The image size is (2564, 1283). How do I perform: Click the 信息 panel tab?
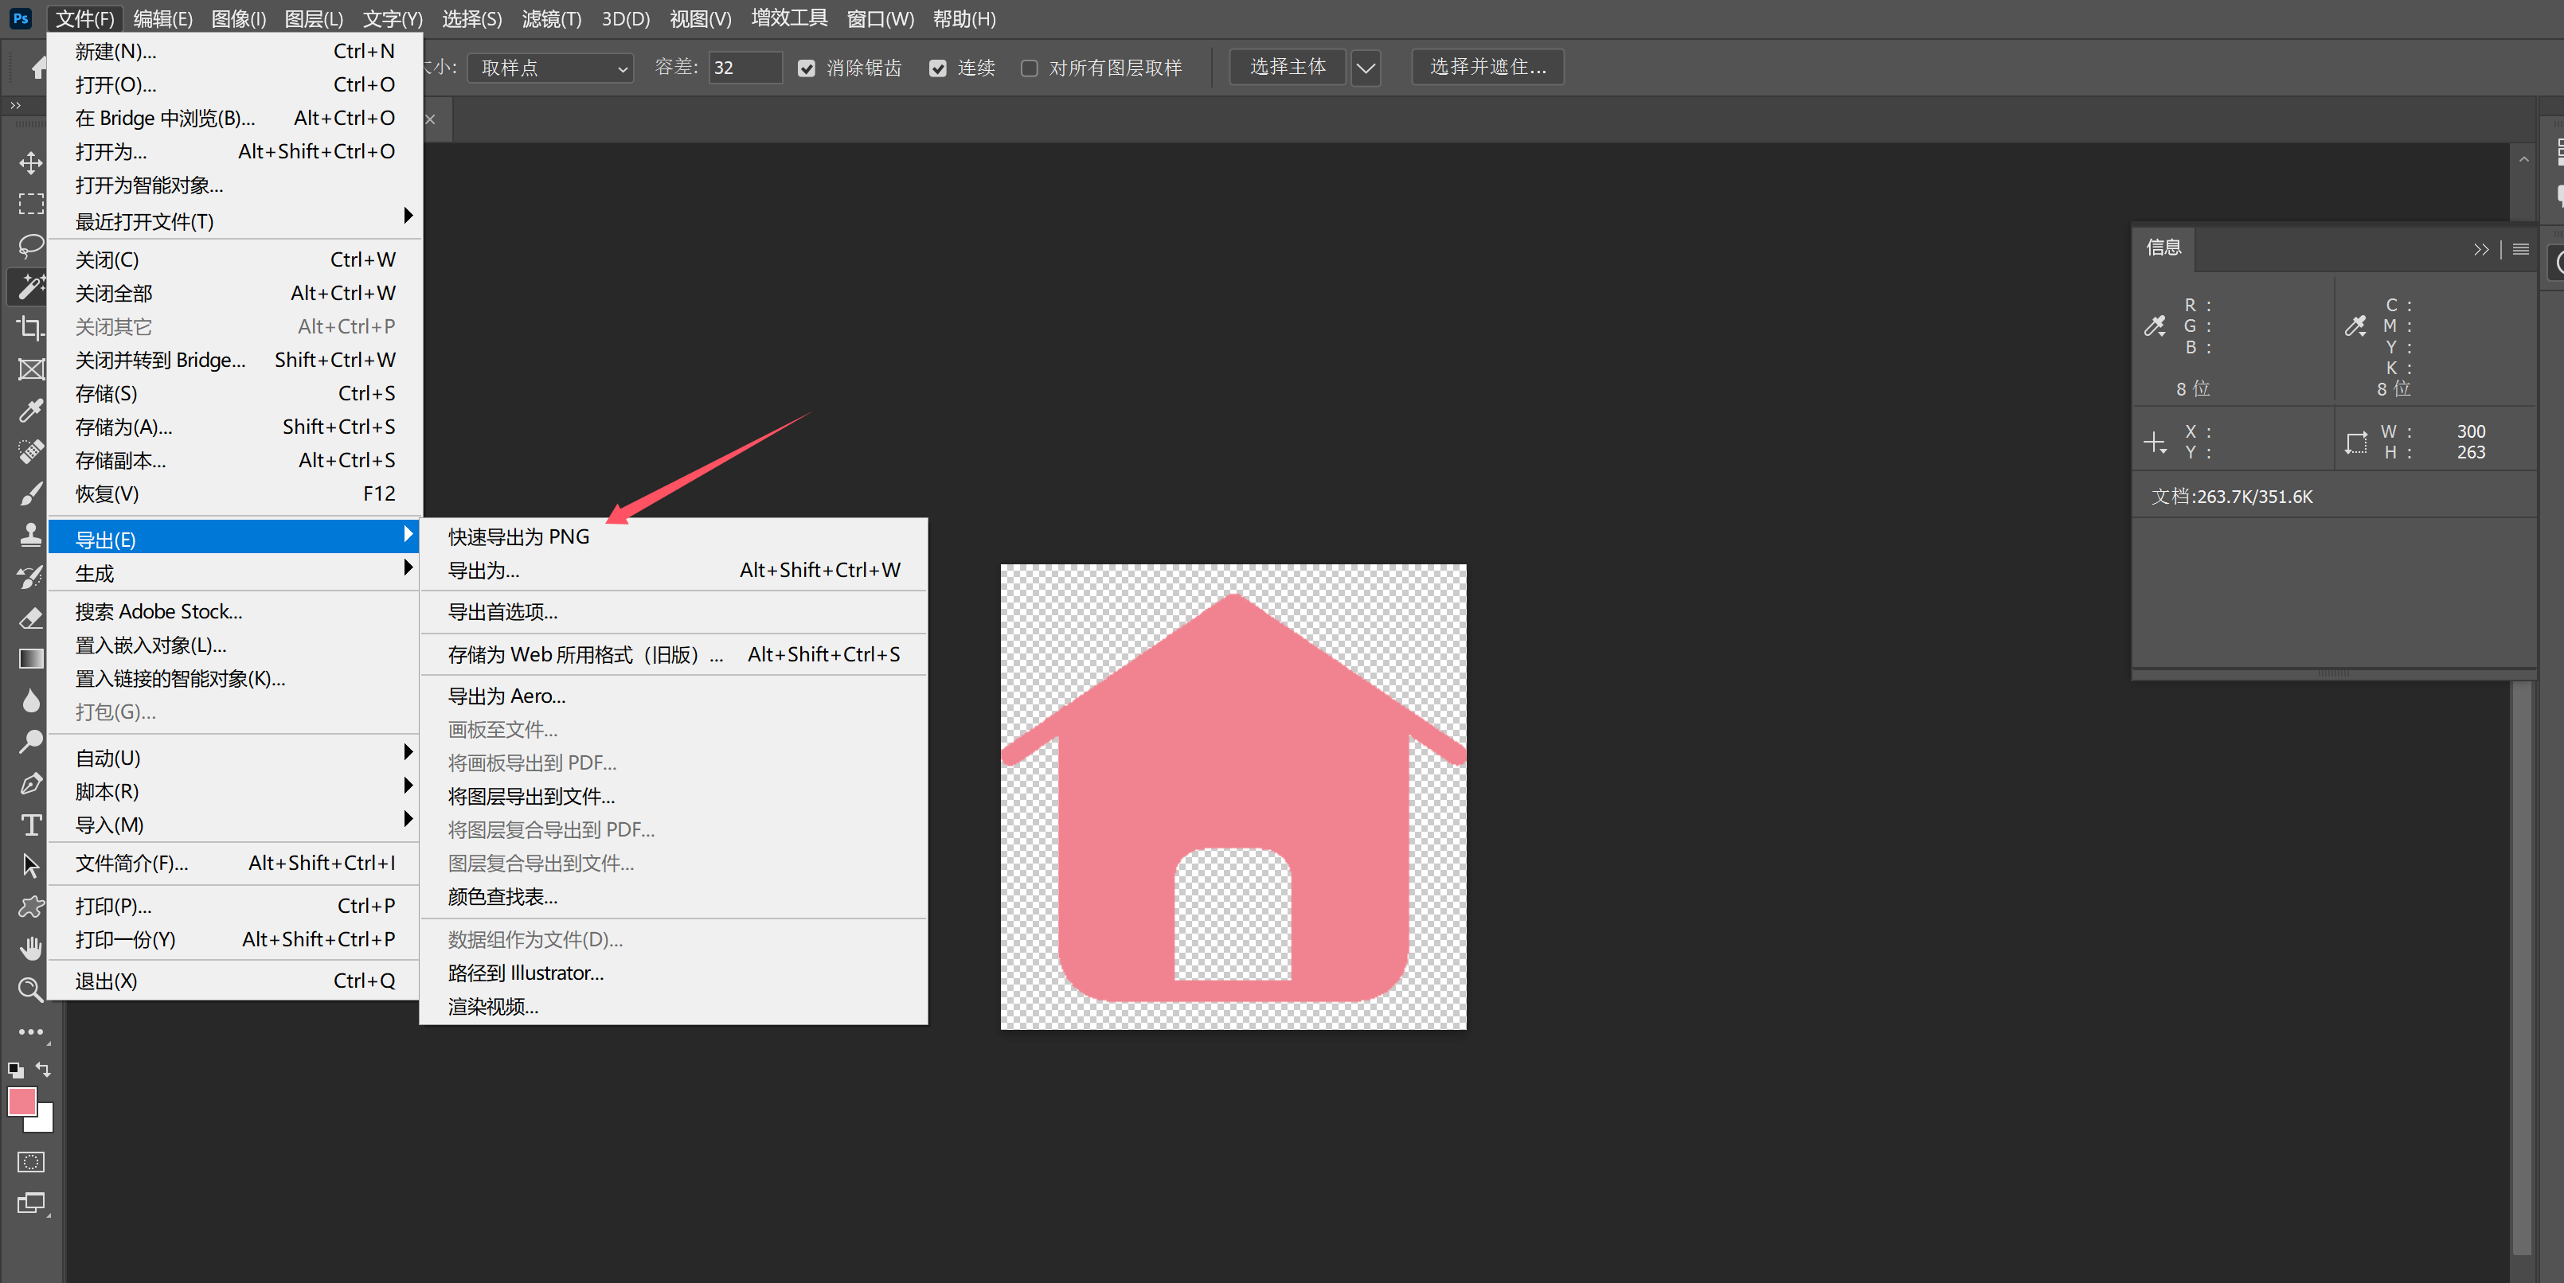2164,248
